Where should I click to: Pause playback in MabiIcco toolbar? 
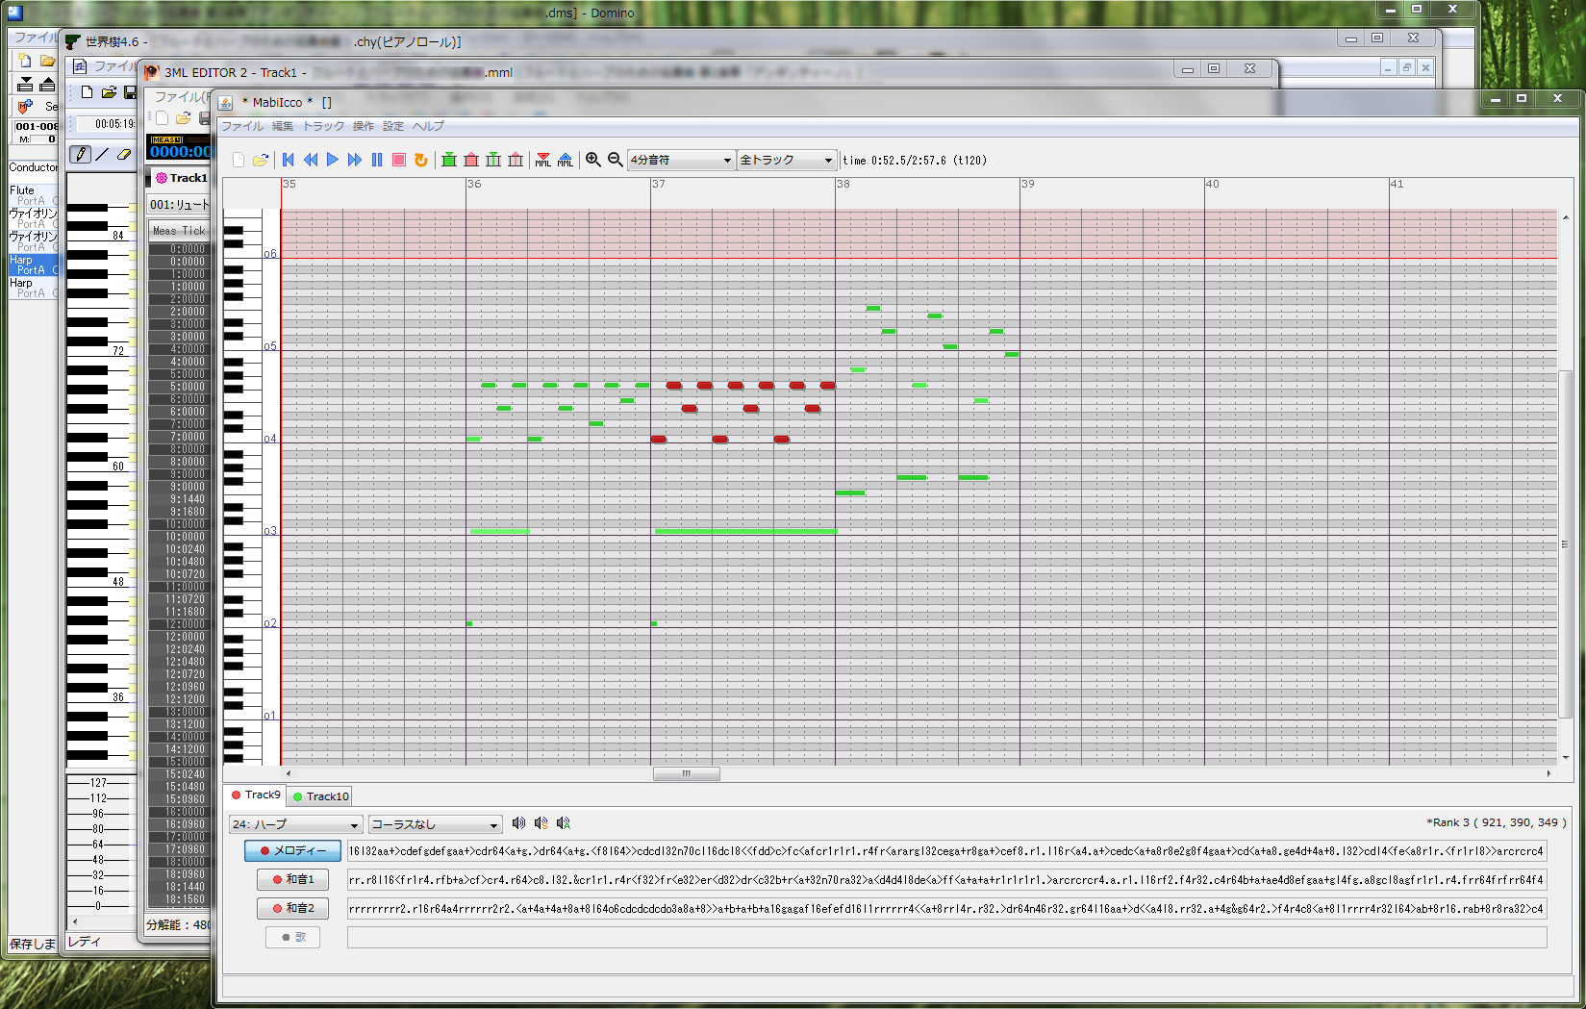pos(377,160)
